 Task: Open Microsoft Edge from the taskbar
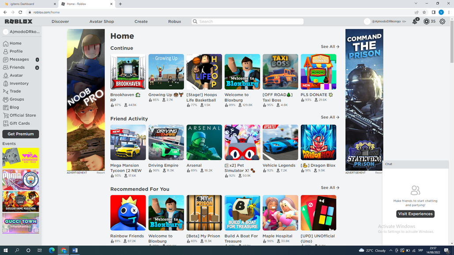(x=52, y=251)
